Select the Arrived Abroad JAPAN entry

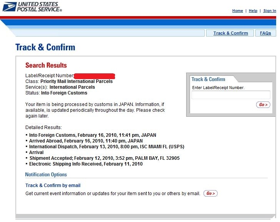click(86, 141)
